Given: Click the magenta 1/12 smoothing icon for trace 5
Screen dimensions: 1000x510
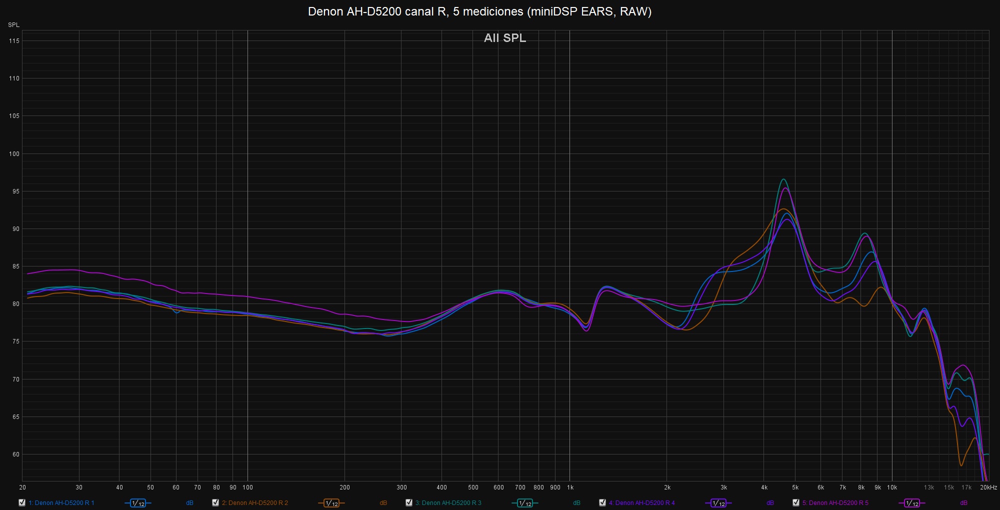Looking at the screenshot, I should (911, 503).
